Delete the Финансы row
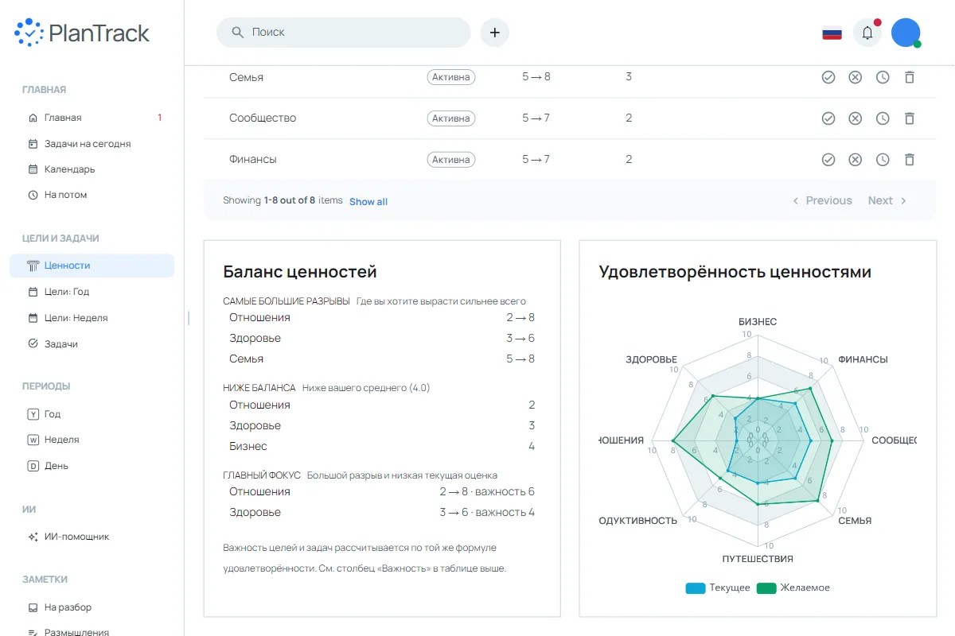Image resolution: width=955 pixels, height=636 pixels. coord(910,159)
